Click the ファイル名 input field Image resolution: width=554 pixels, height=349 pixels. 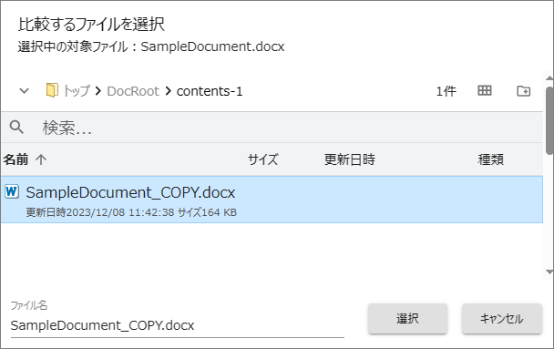tap(178, 325)
